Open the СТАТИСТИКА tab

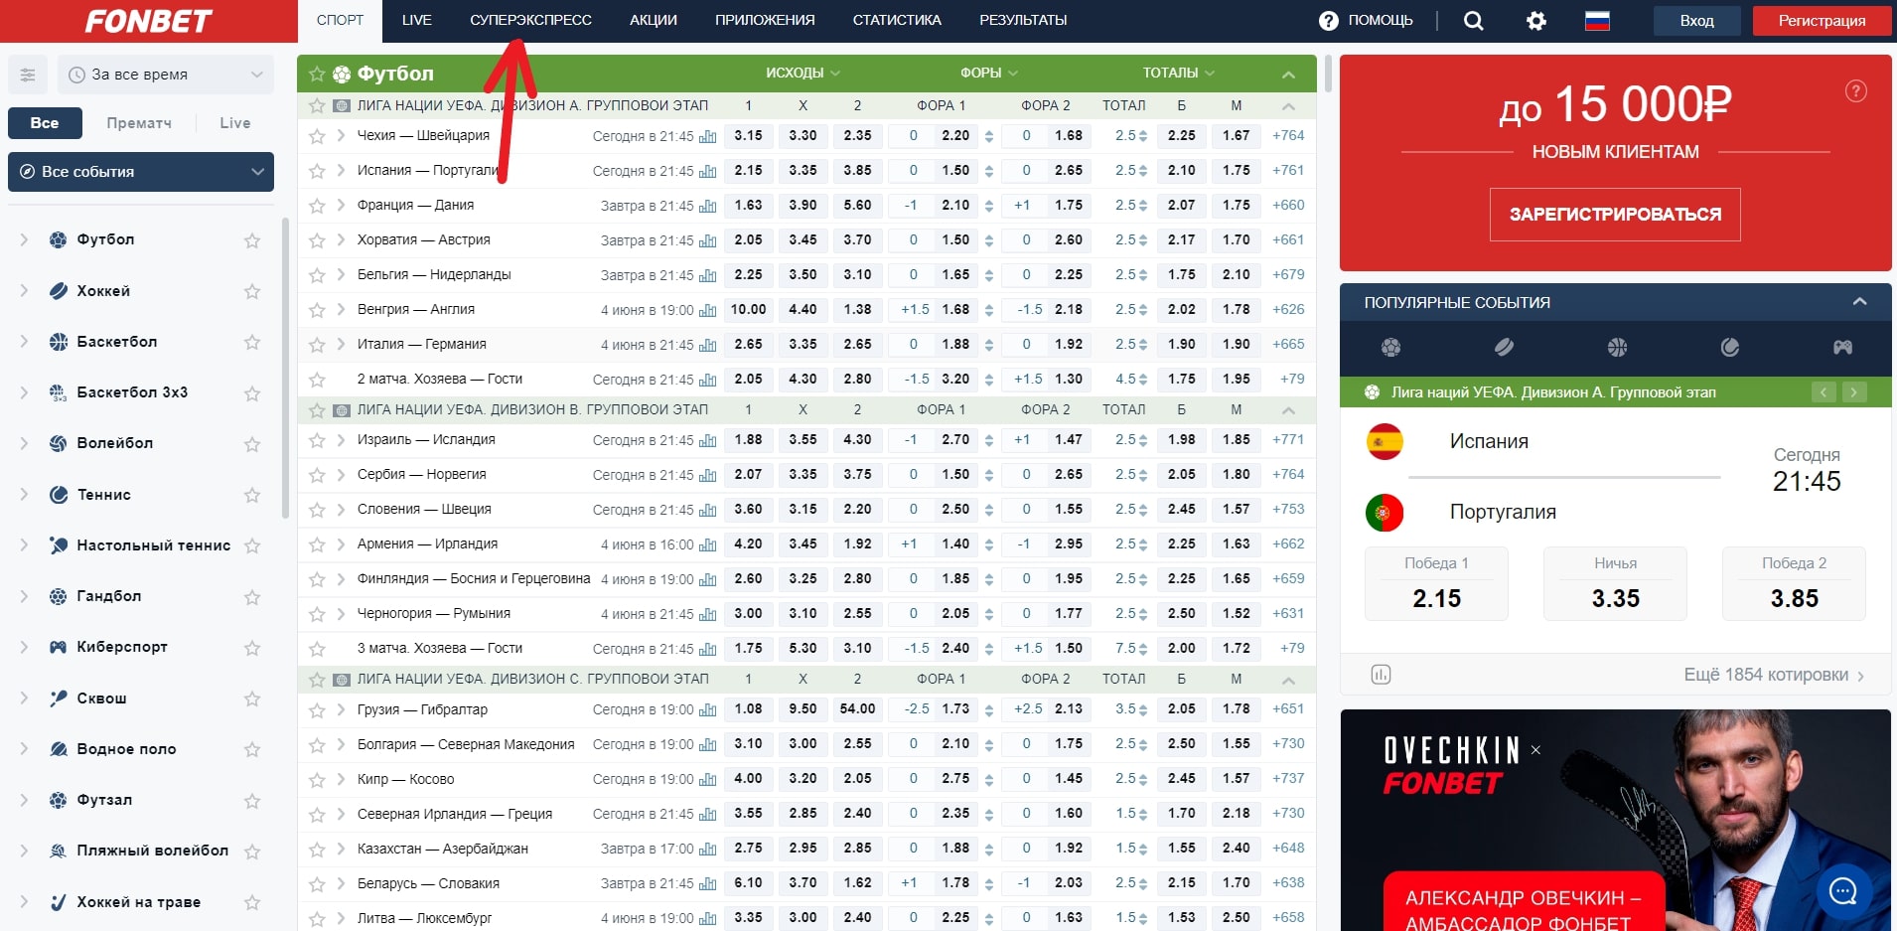[897, 20]
